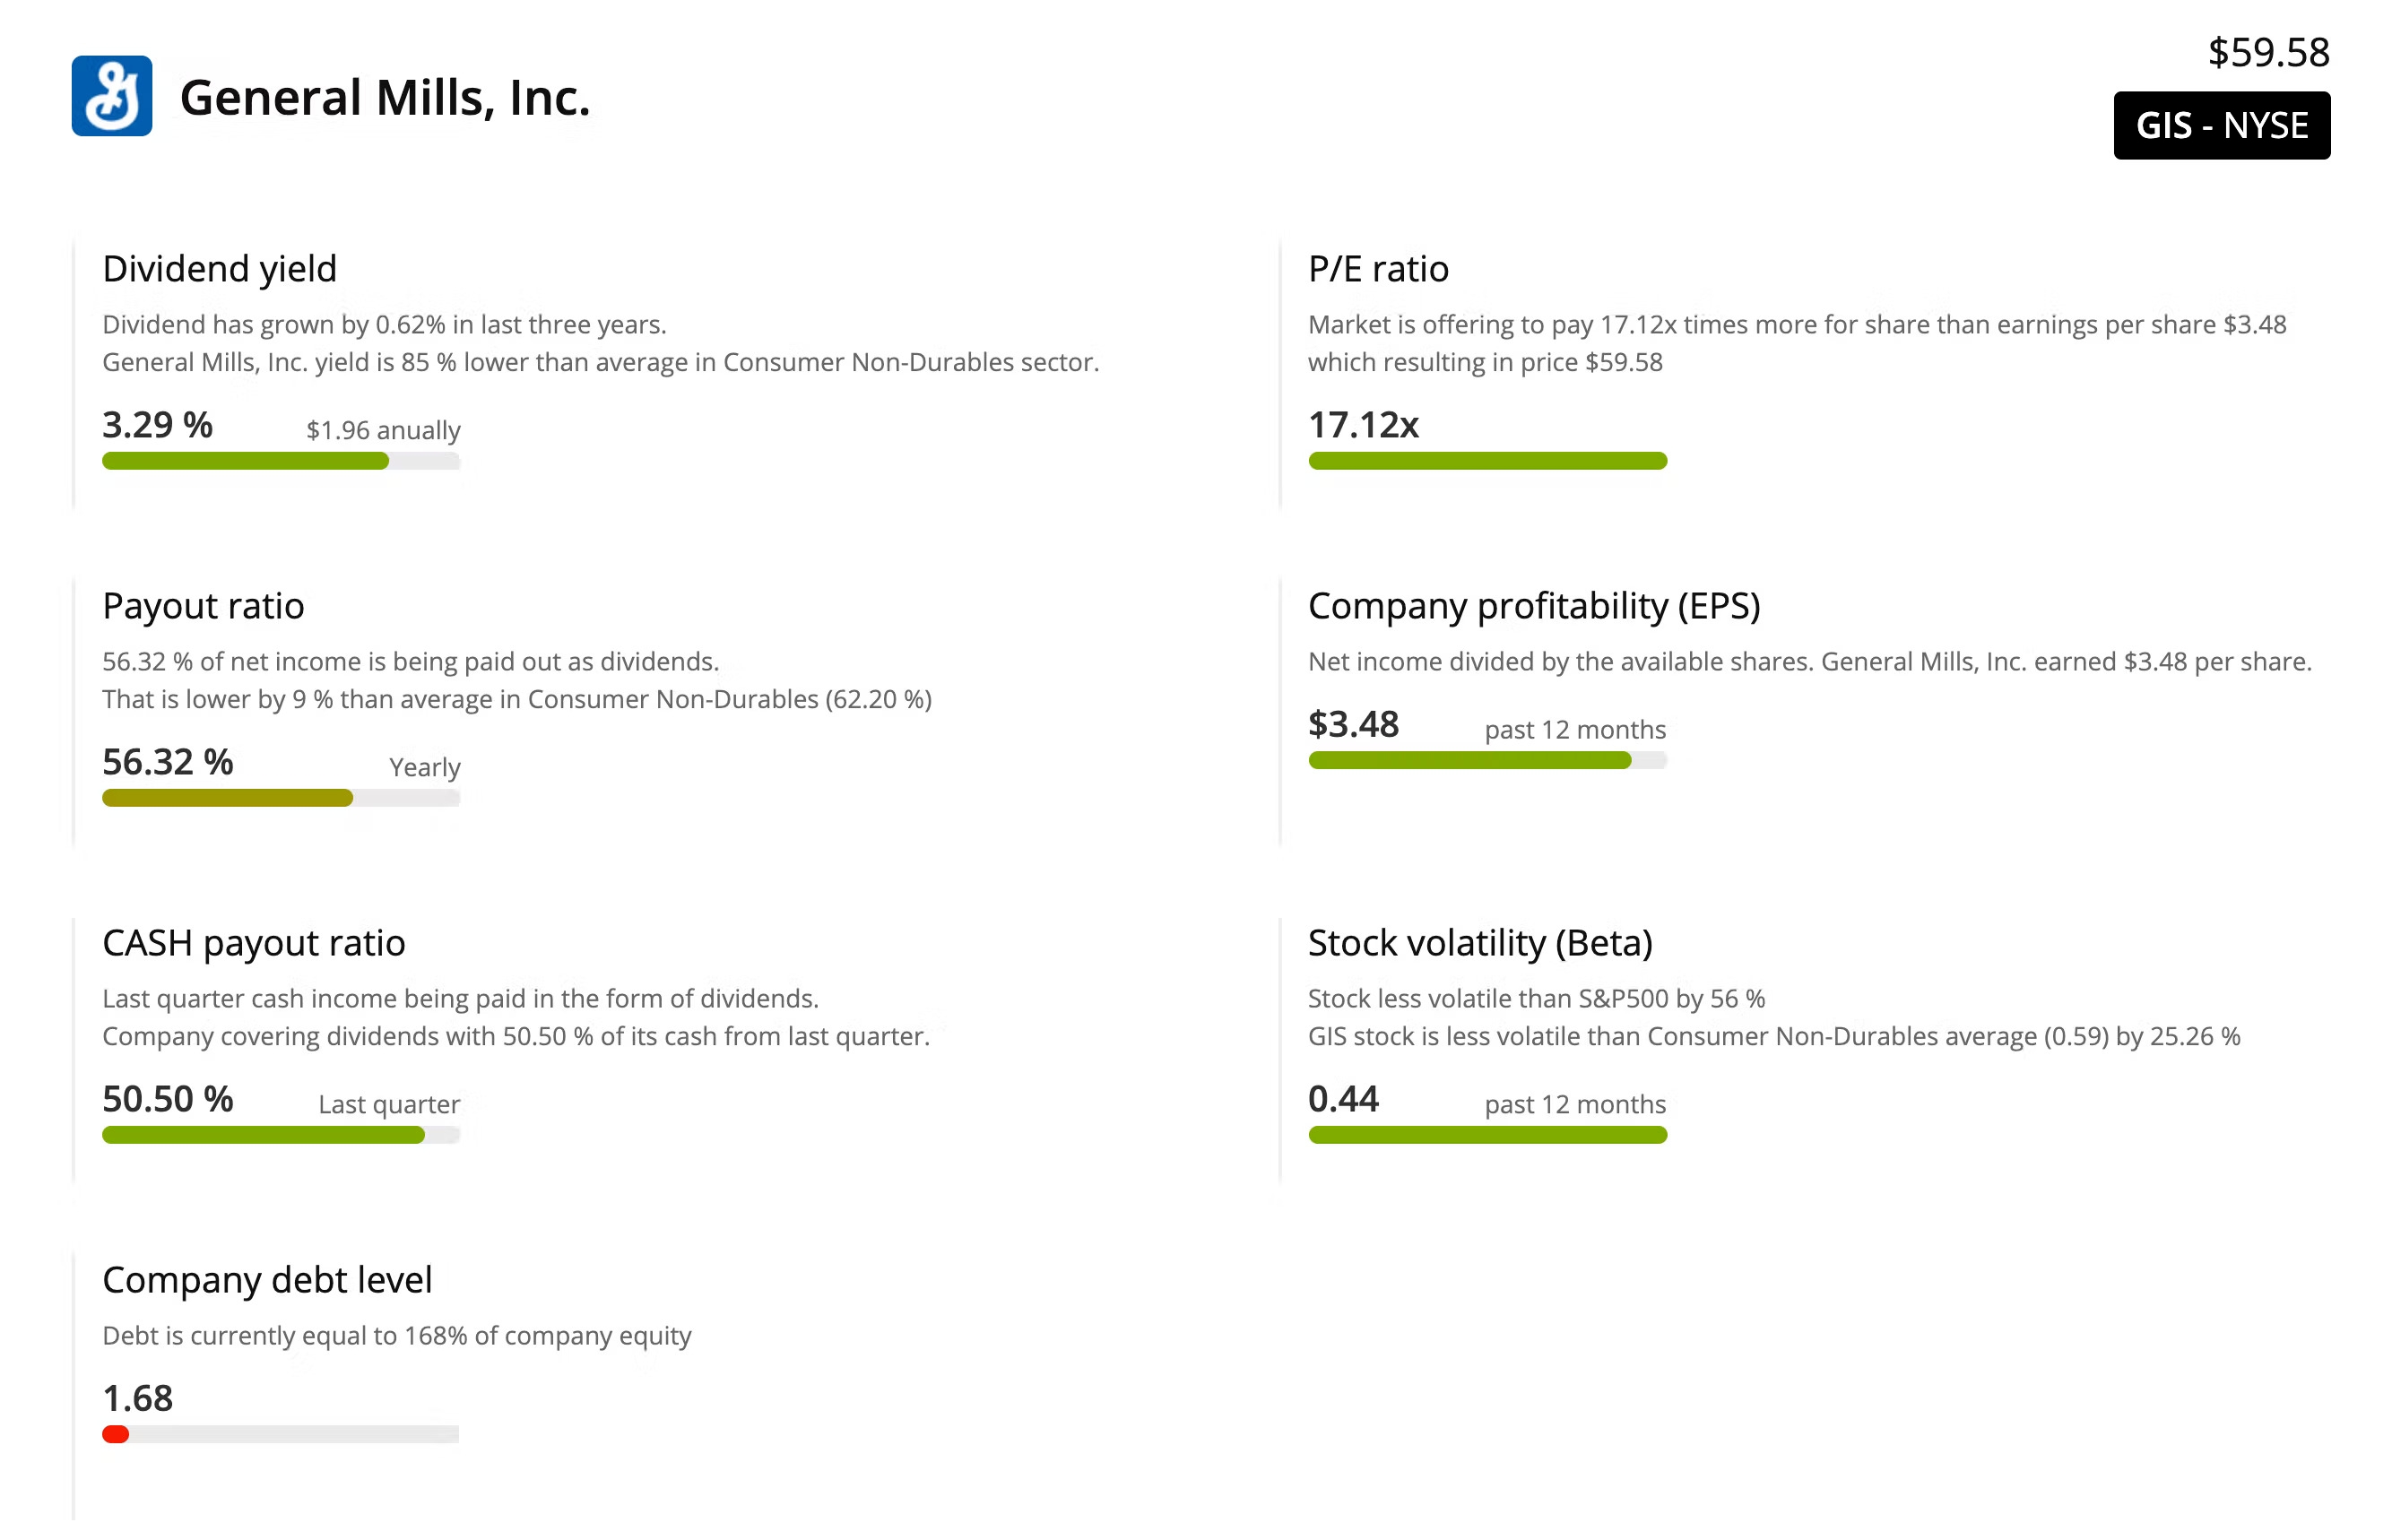The image size is (2392, 1540).
Task: Select the Company profitability (EPS) heading
Action: (x=1534, y=606)
